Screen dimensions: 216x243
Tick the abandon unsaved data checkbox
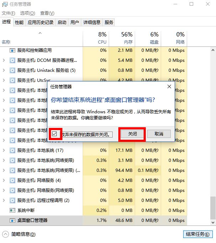[x=55, y=134]
